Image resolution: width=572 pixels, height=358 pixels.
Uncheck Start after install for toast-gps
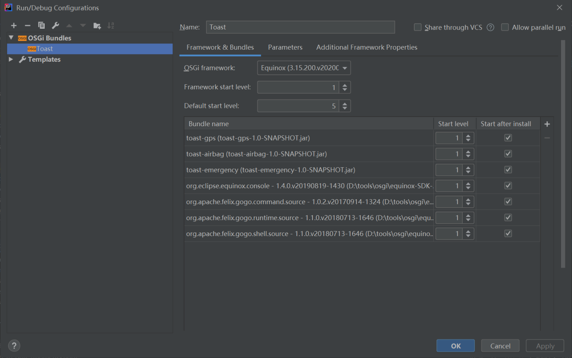point(508,137)
